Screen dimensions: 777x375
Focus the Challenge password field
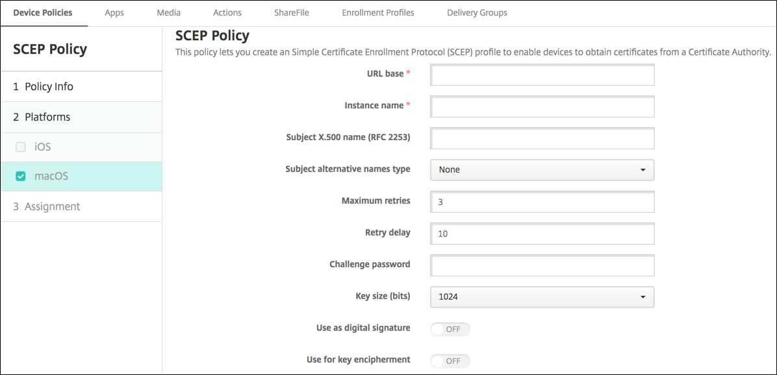[542, 265]
